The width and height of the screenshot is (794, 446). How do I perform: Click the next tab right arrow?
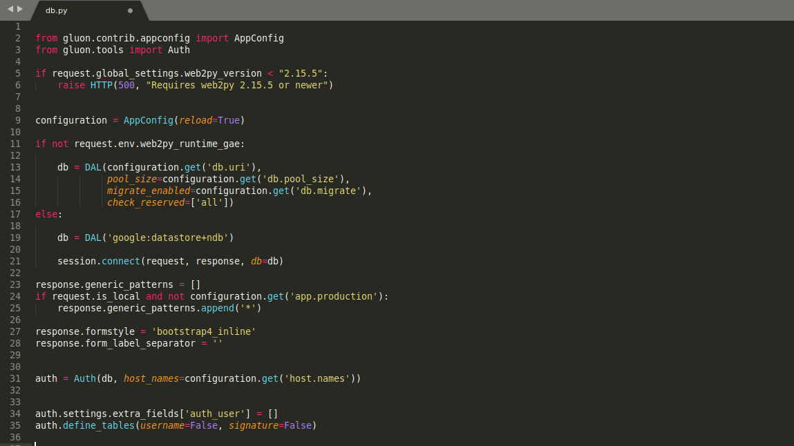20,9
